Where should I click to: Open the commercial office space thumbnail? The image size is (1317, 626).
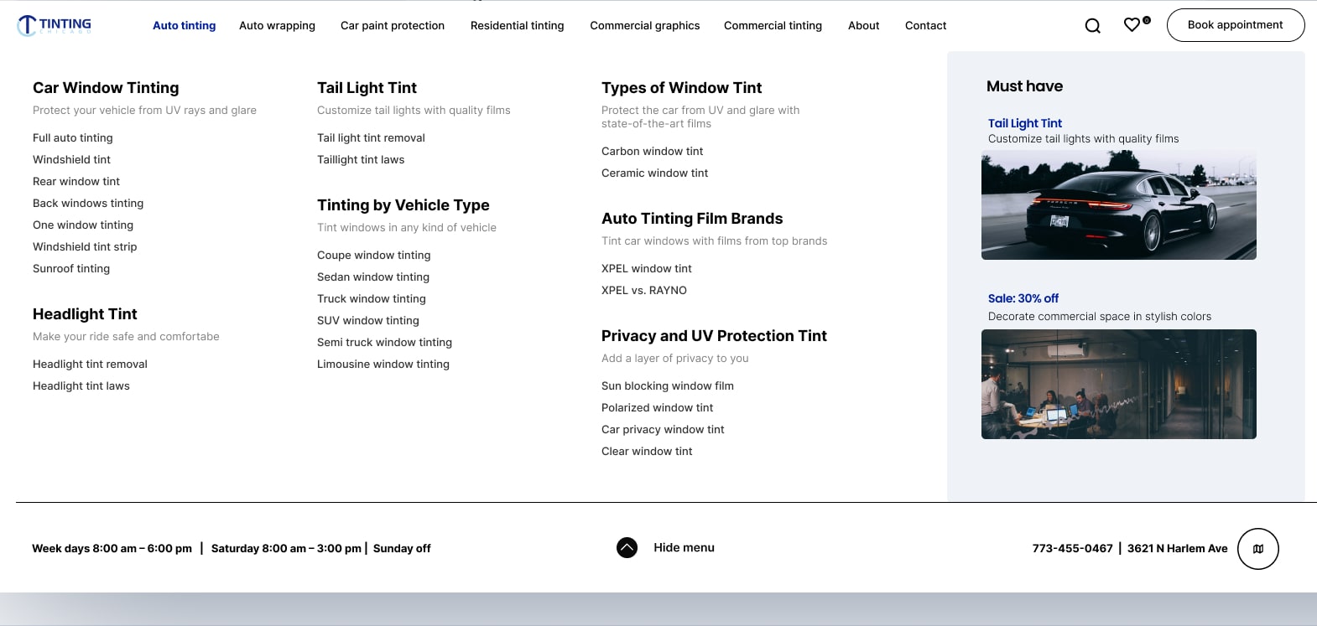tap(1118, 384)
